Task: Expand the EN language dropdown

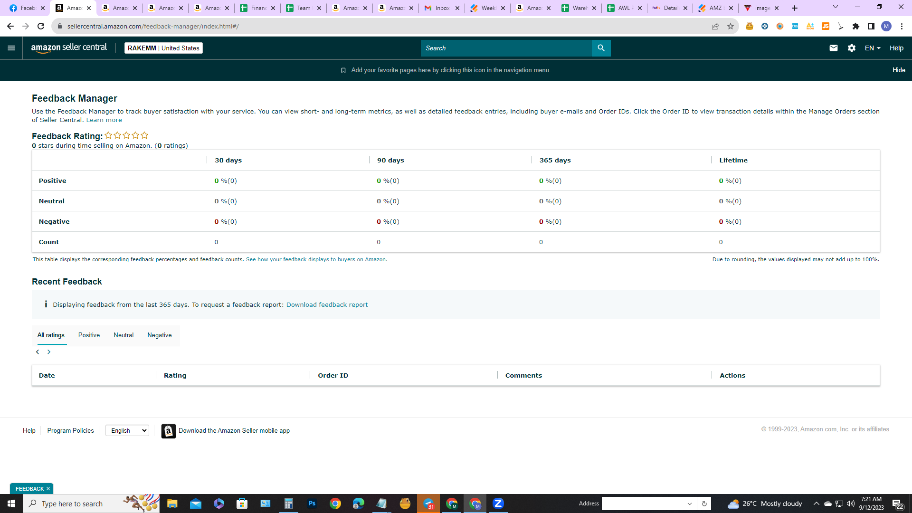Action: click(873, 48)
